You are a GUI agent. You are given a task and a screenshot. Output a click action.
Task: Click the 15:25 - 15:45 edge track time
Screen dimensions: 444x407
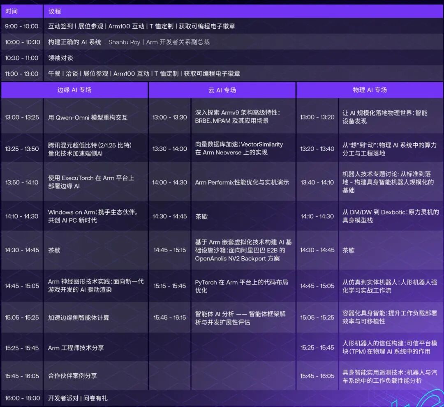[x=21, y=348]
